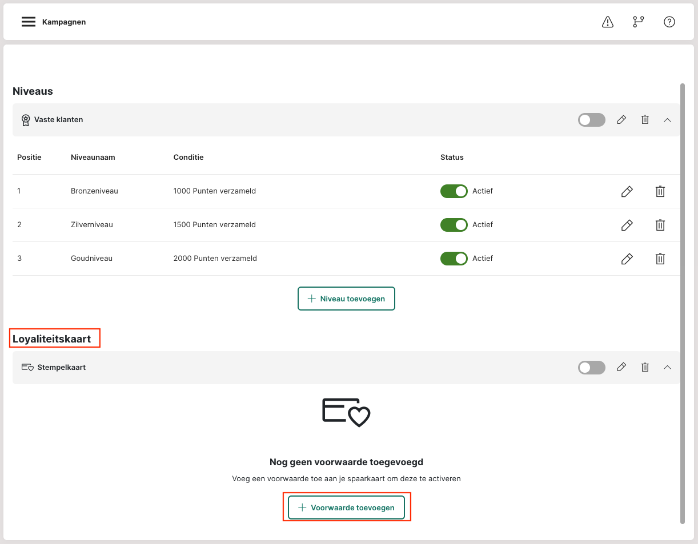Turn off the Goudniveau status toggle
This screenshot has width=698, height=544.
454,259
